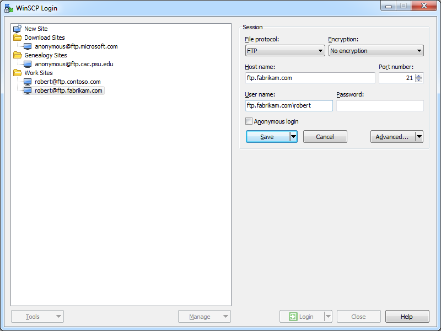Click the Host name input field
Image resolution: width=441 pixels, height=331 pixels.
point(310,78)
